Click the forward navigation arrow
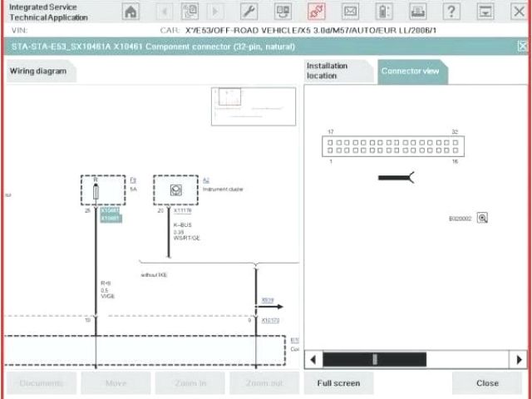Image resolution: width=532 pixels, height=399 pixels. pyautogui.click(x=215, y=12)
